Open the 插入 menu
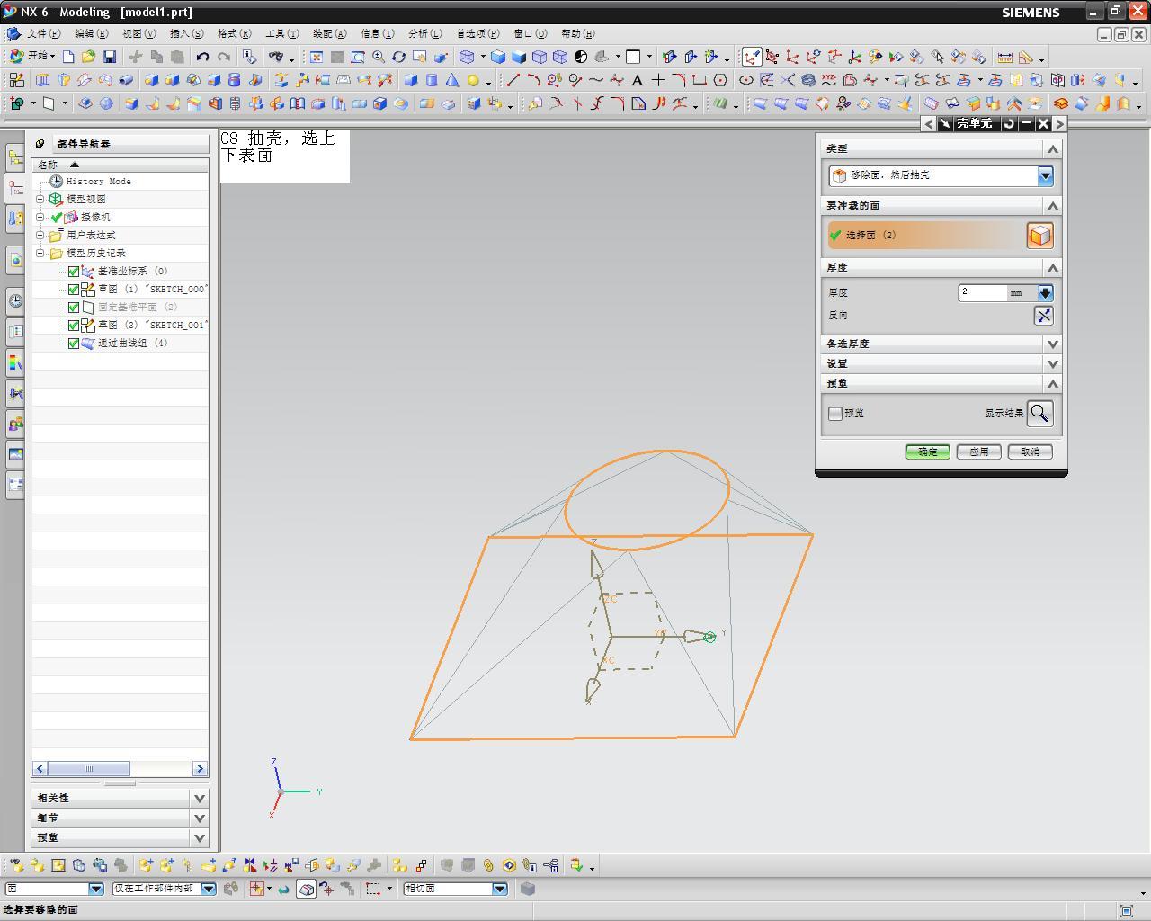Viewport: 1151px width, 921px height. pyautogui.click(x=186, y=33)
